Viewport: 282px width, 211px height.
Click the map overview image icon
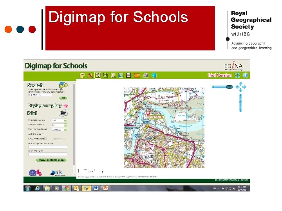click(121, 75)
